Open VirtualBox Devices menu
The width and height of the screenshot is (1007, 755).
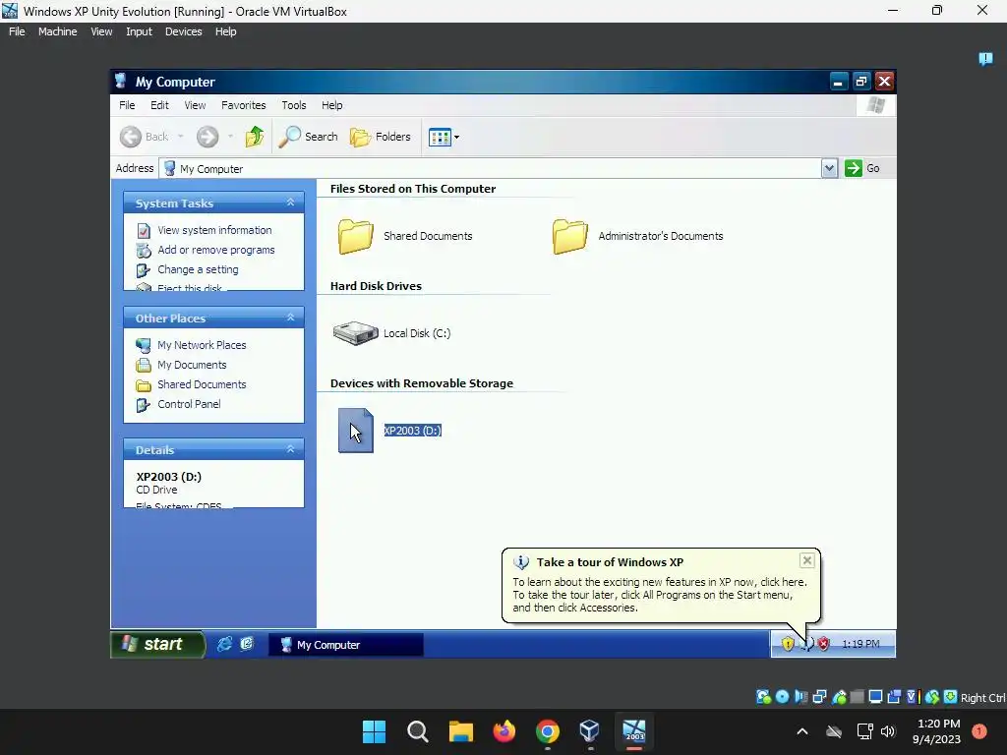pos(183,31)
